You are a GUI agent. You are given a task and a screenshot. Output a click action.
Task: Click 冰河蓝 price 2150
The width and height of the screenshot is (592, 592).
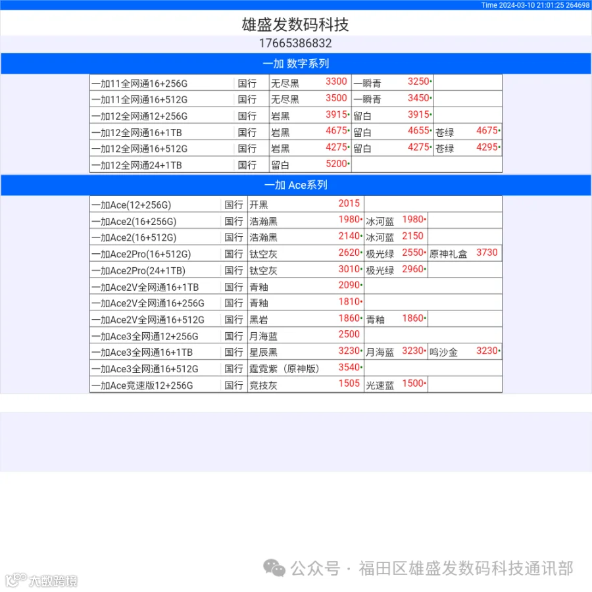tap(412, 236)
